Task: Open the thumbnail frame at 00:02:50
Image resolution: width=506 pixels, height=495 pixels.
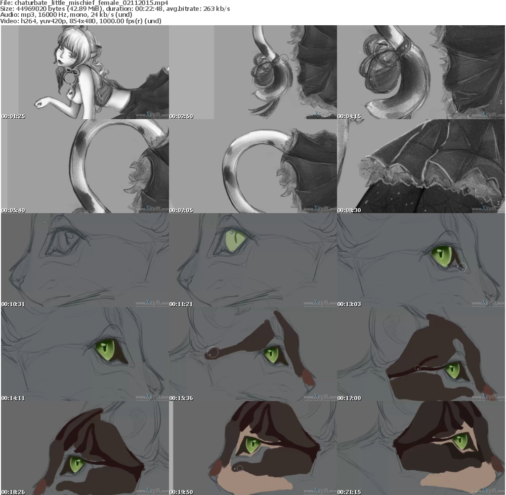Action: coord(253,72)
